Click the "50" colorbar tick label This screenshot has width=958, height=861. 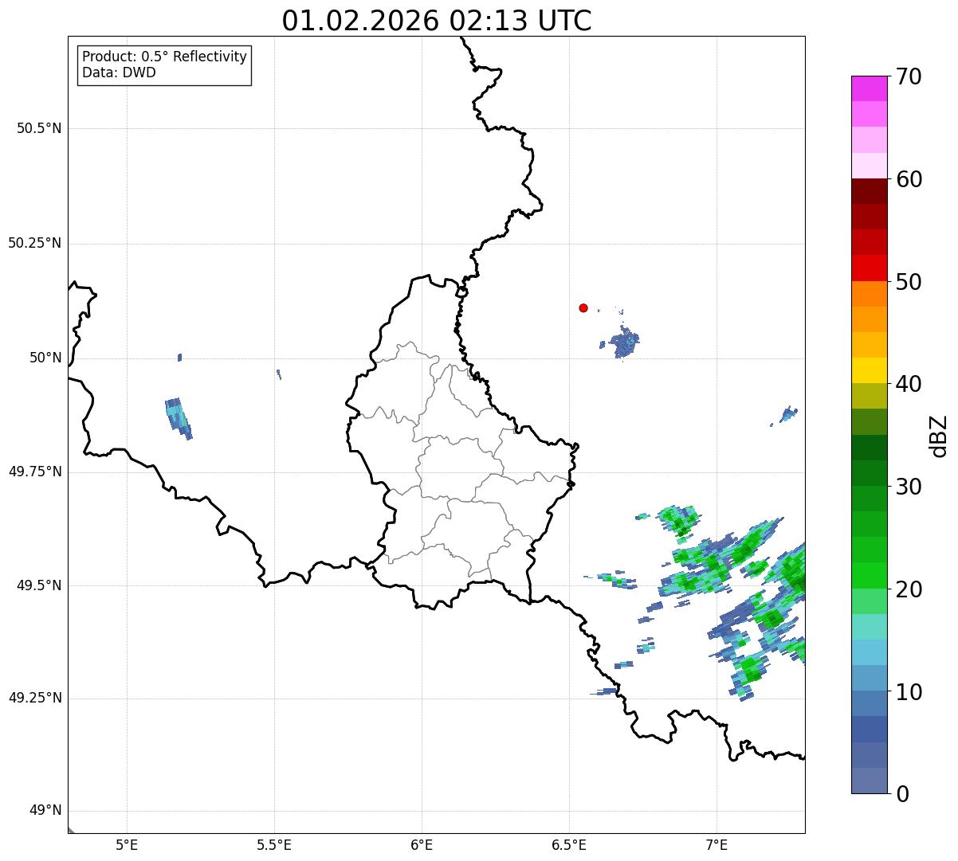(x=909, y=282)
